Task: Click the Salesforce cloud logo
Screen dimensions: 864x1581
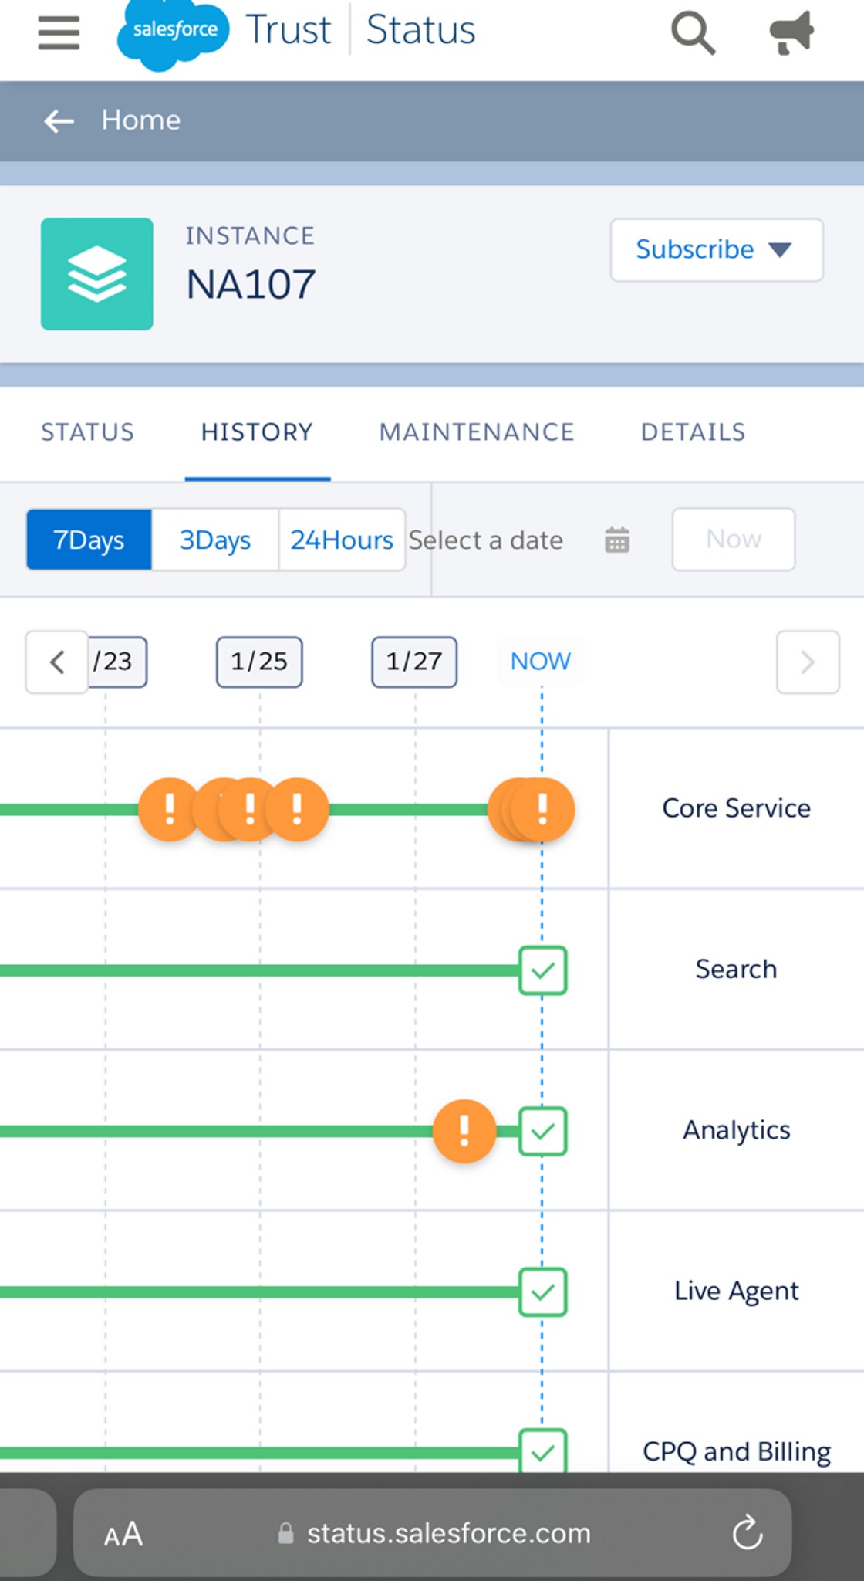Action: pyautogui.click(x=173, y=34)
